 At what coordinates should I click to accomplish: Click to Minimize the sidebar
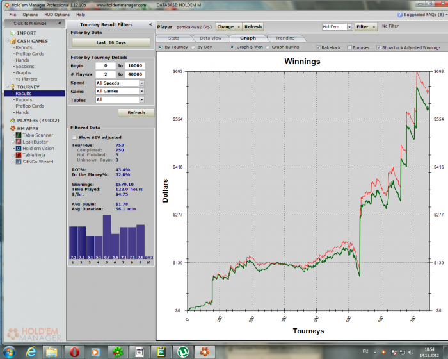(x=35, y=24)
